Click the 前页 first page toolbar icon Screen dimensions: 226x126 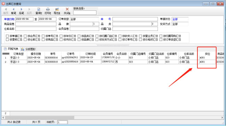point(6,11)
